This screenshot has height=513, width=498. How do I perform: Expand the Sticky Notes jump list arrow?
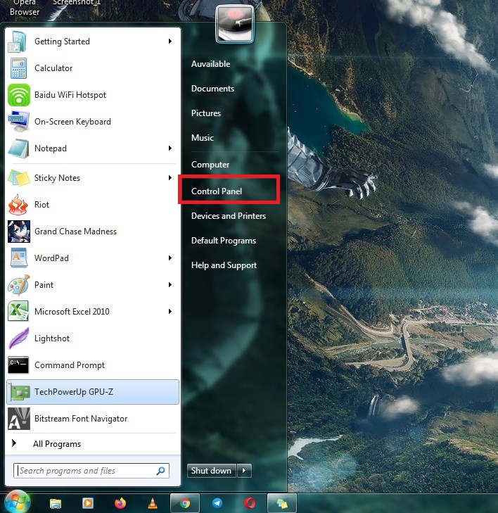tap(170, 177)
